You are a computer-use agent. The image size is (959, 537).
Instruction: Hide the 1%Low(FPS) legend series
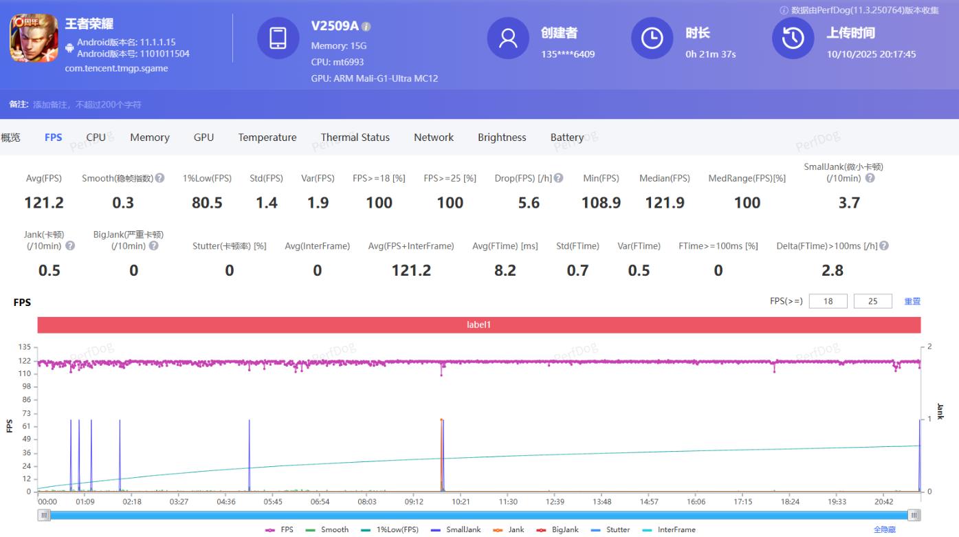(390, 529)
